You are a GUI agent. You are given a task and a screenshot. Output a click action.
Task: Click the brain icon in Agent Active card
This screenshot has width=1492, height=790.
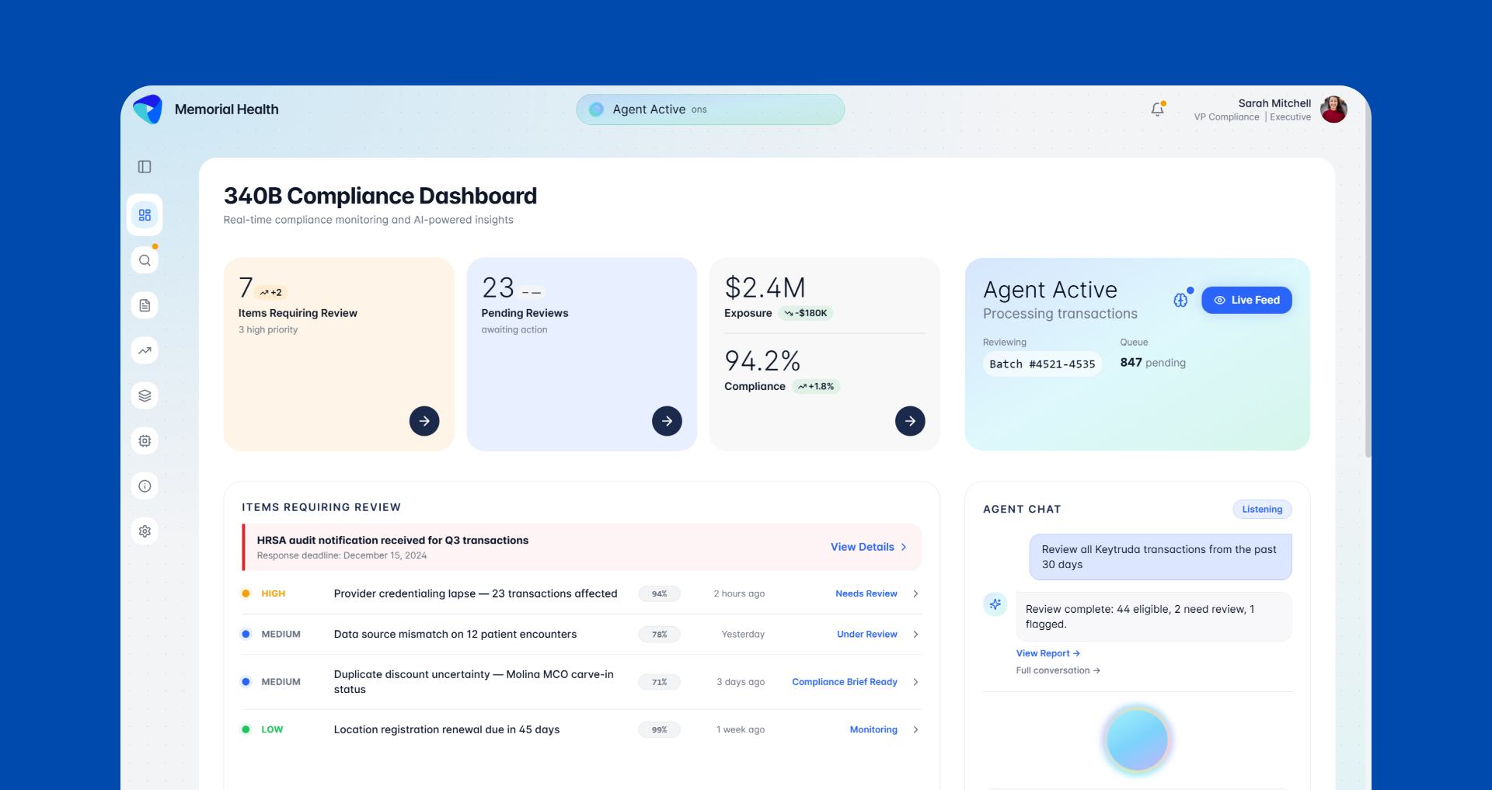(x=1180, y=300)
